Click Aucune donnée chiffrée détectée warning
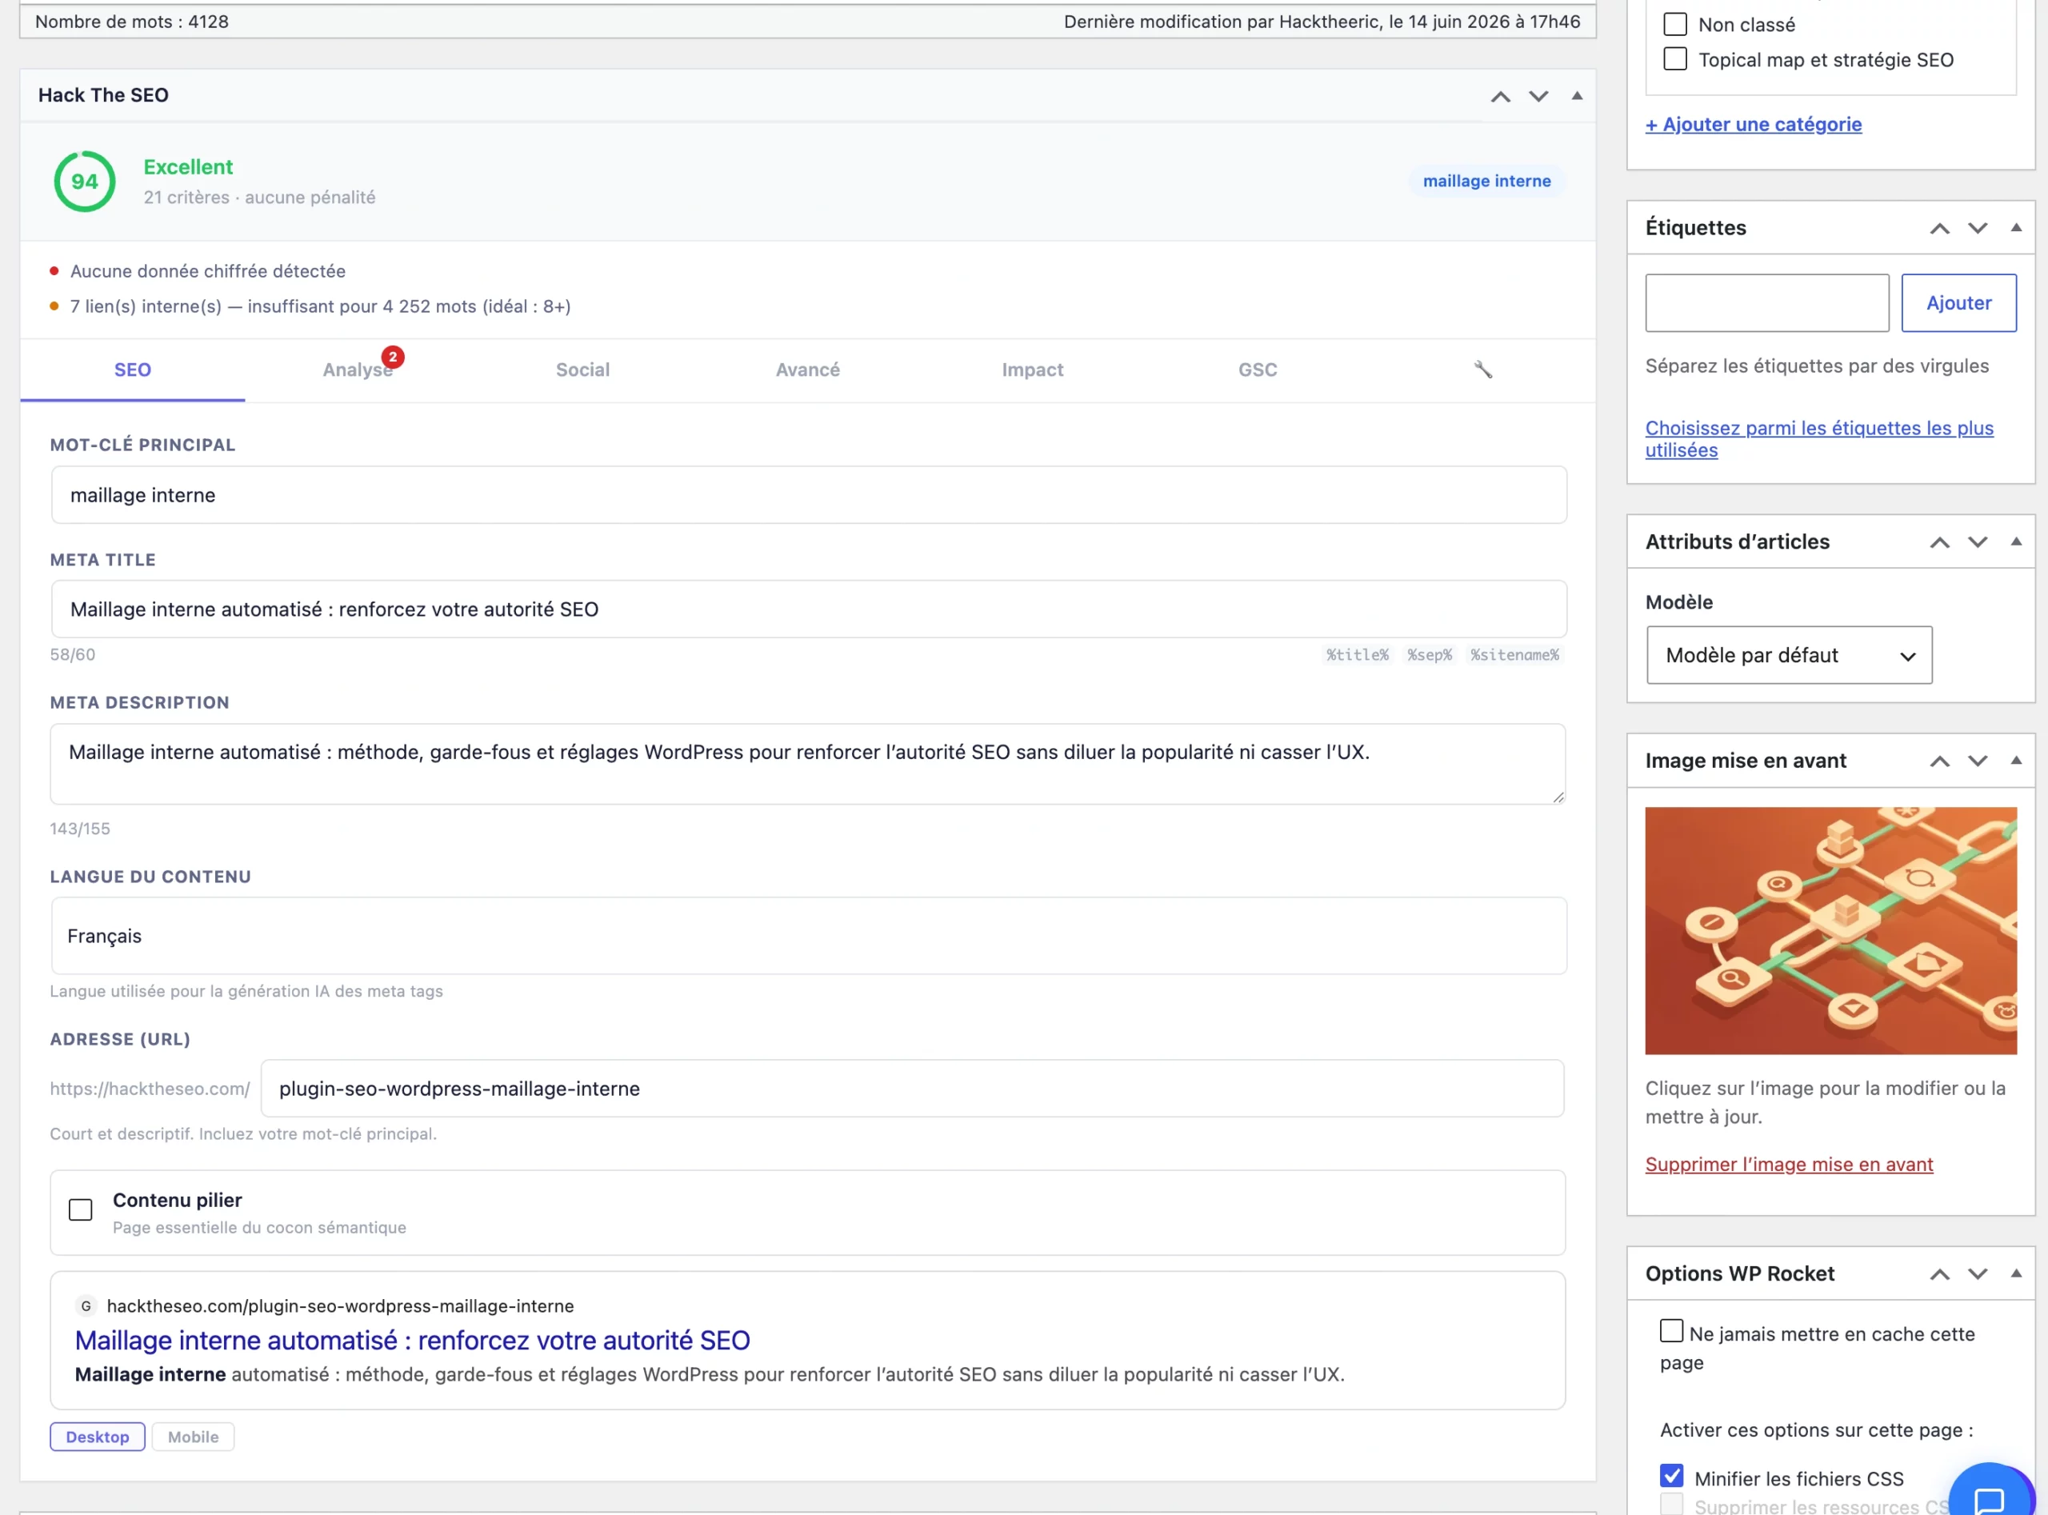2048x1515 pixels. click(208, 270)
